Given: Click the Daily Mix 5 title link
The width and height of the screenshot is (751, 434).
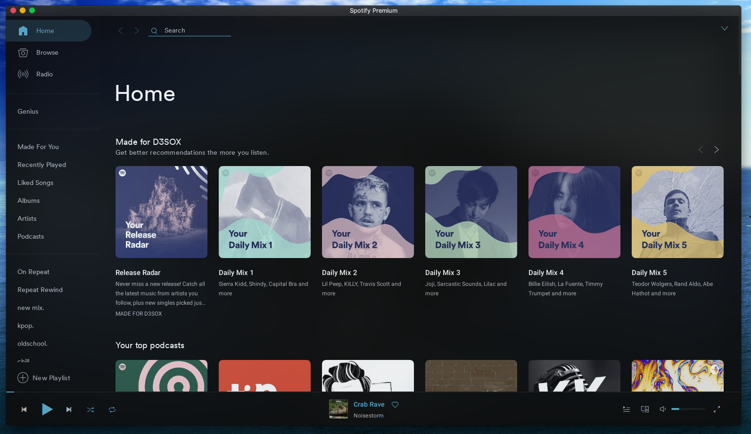Looking at the screenshot, I should pos(649,273).
